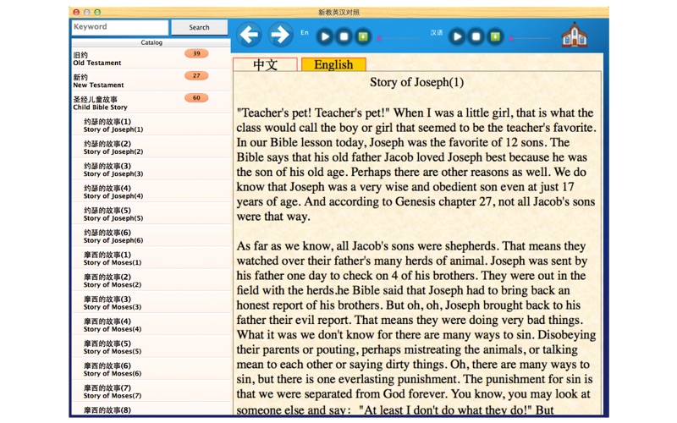677x423 pixels.
Task: Download the Chinese audio
Action: tap(495, 36)
